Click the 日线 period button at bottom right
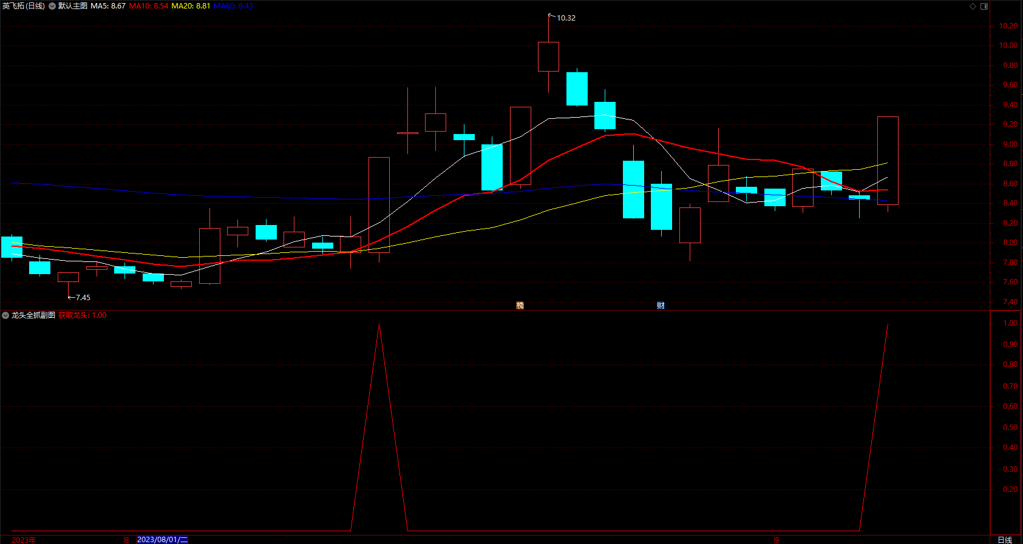 pos(1005,540)
